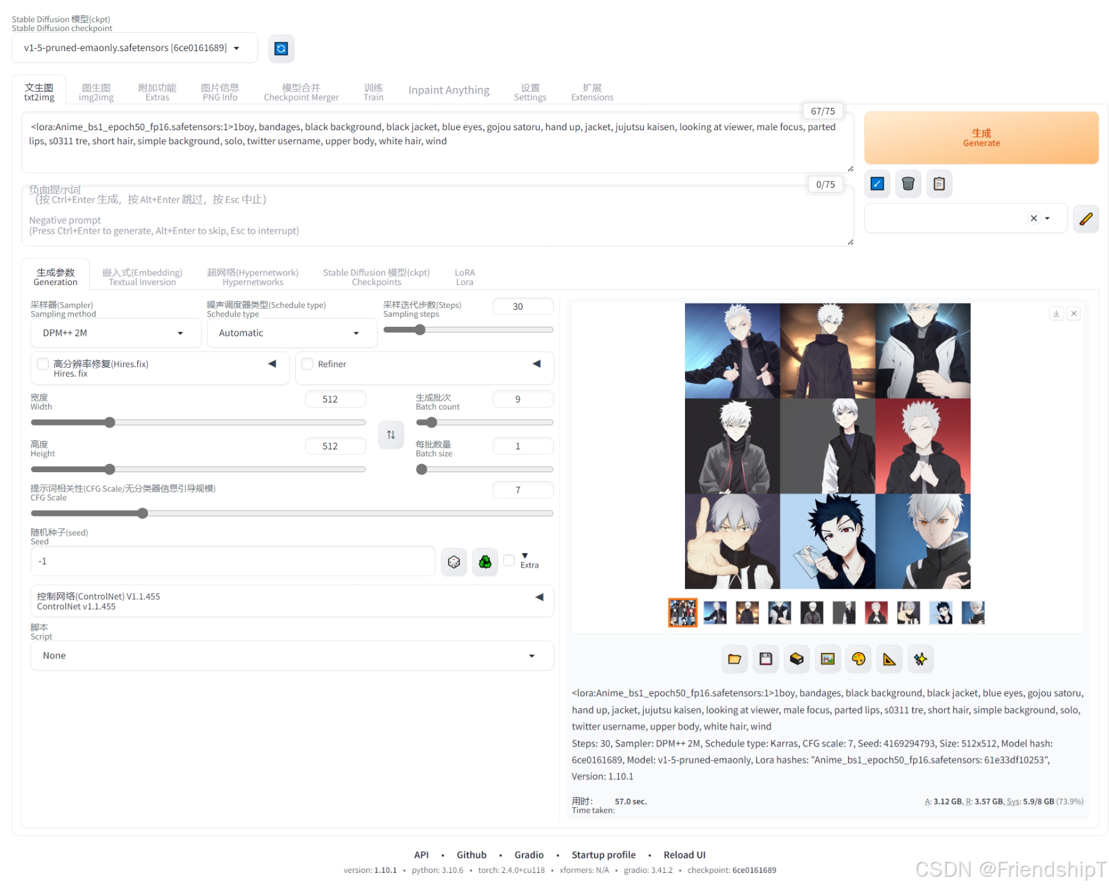Send the image to img2img
1109x888 pixels.
828,658
